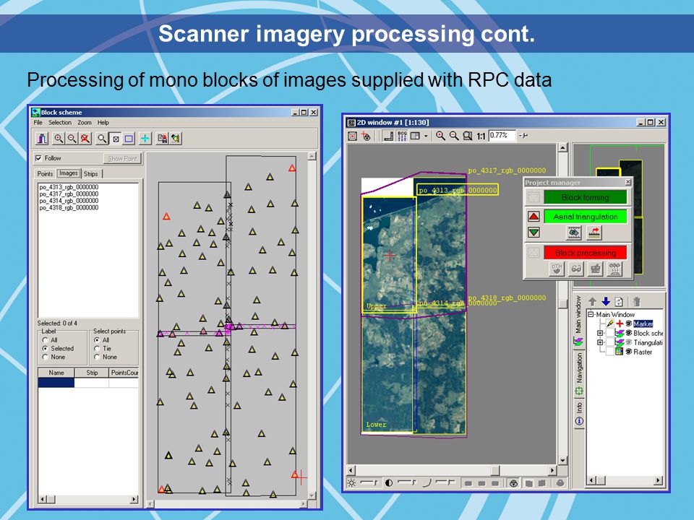Click the last toolbar icon in Block scheme
The height and width of the screenshot is (520, 694).
point(176,139)
